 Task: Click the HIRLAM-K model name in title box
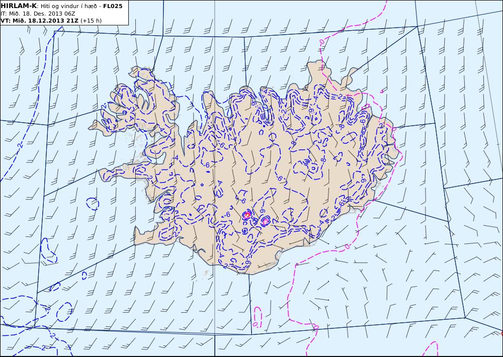pos(19,6)
